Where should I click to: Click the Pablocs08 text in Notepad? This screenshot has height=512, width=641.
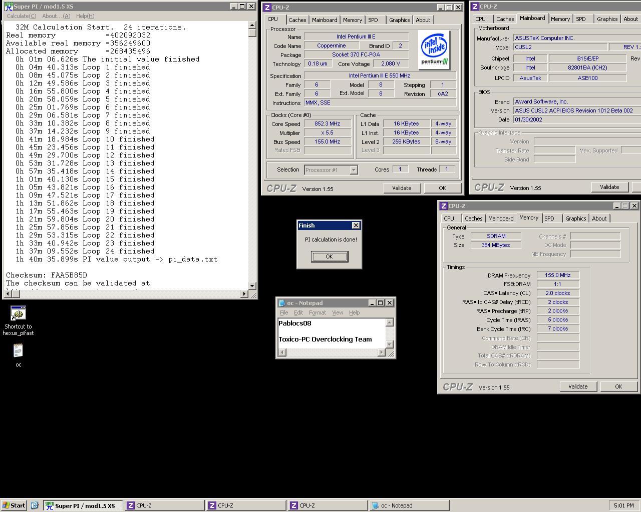pos(295,323)
